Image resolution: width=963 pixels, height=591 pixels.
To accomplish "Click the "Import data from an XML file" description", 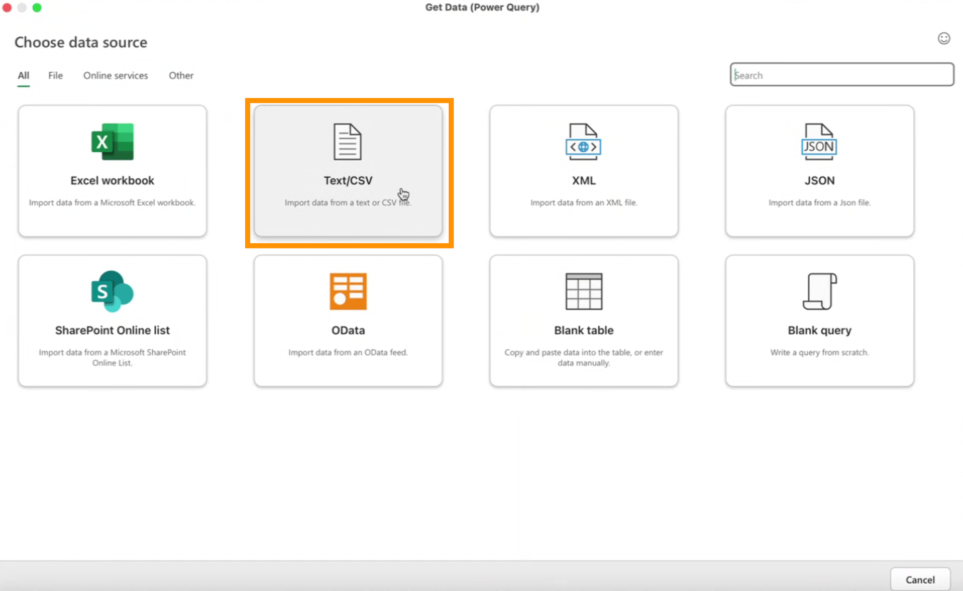I will coord(583,203).
